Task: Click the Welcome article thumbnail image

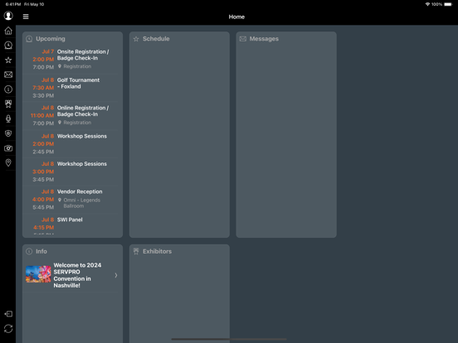Action: tap(38, 274)
